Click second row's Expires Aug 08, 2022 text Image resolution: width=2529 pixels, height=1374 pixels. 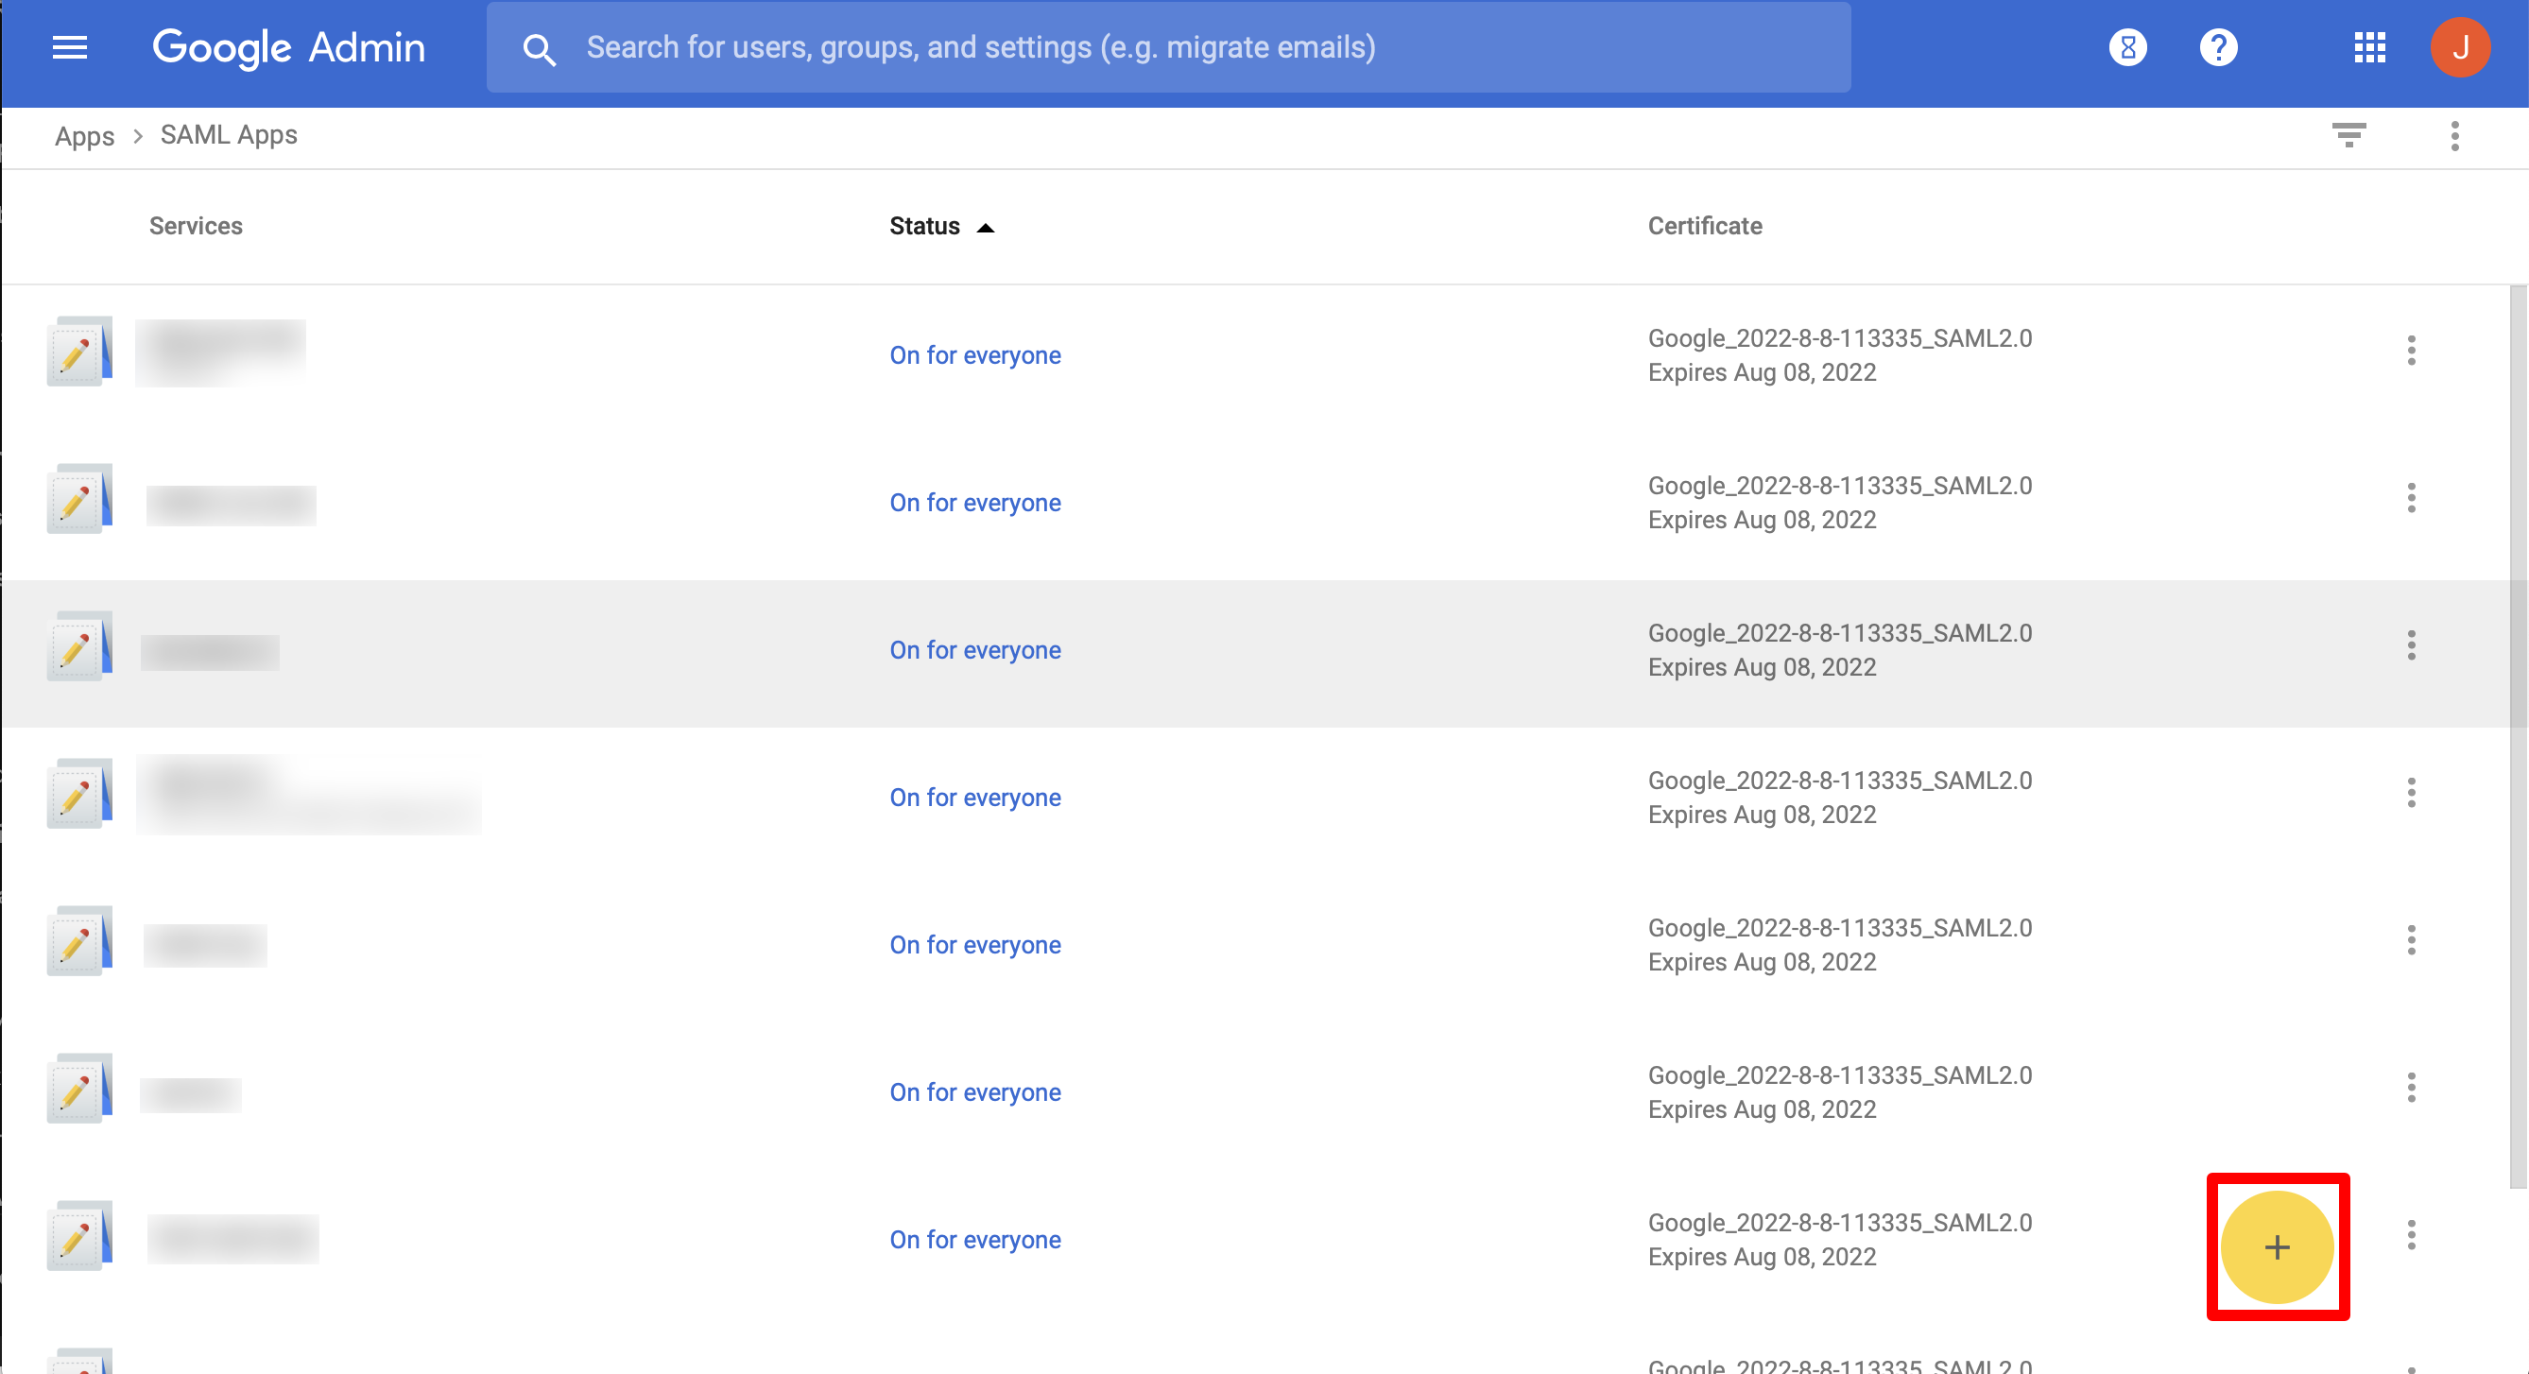point(1762,520)
